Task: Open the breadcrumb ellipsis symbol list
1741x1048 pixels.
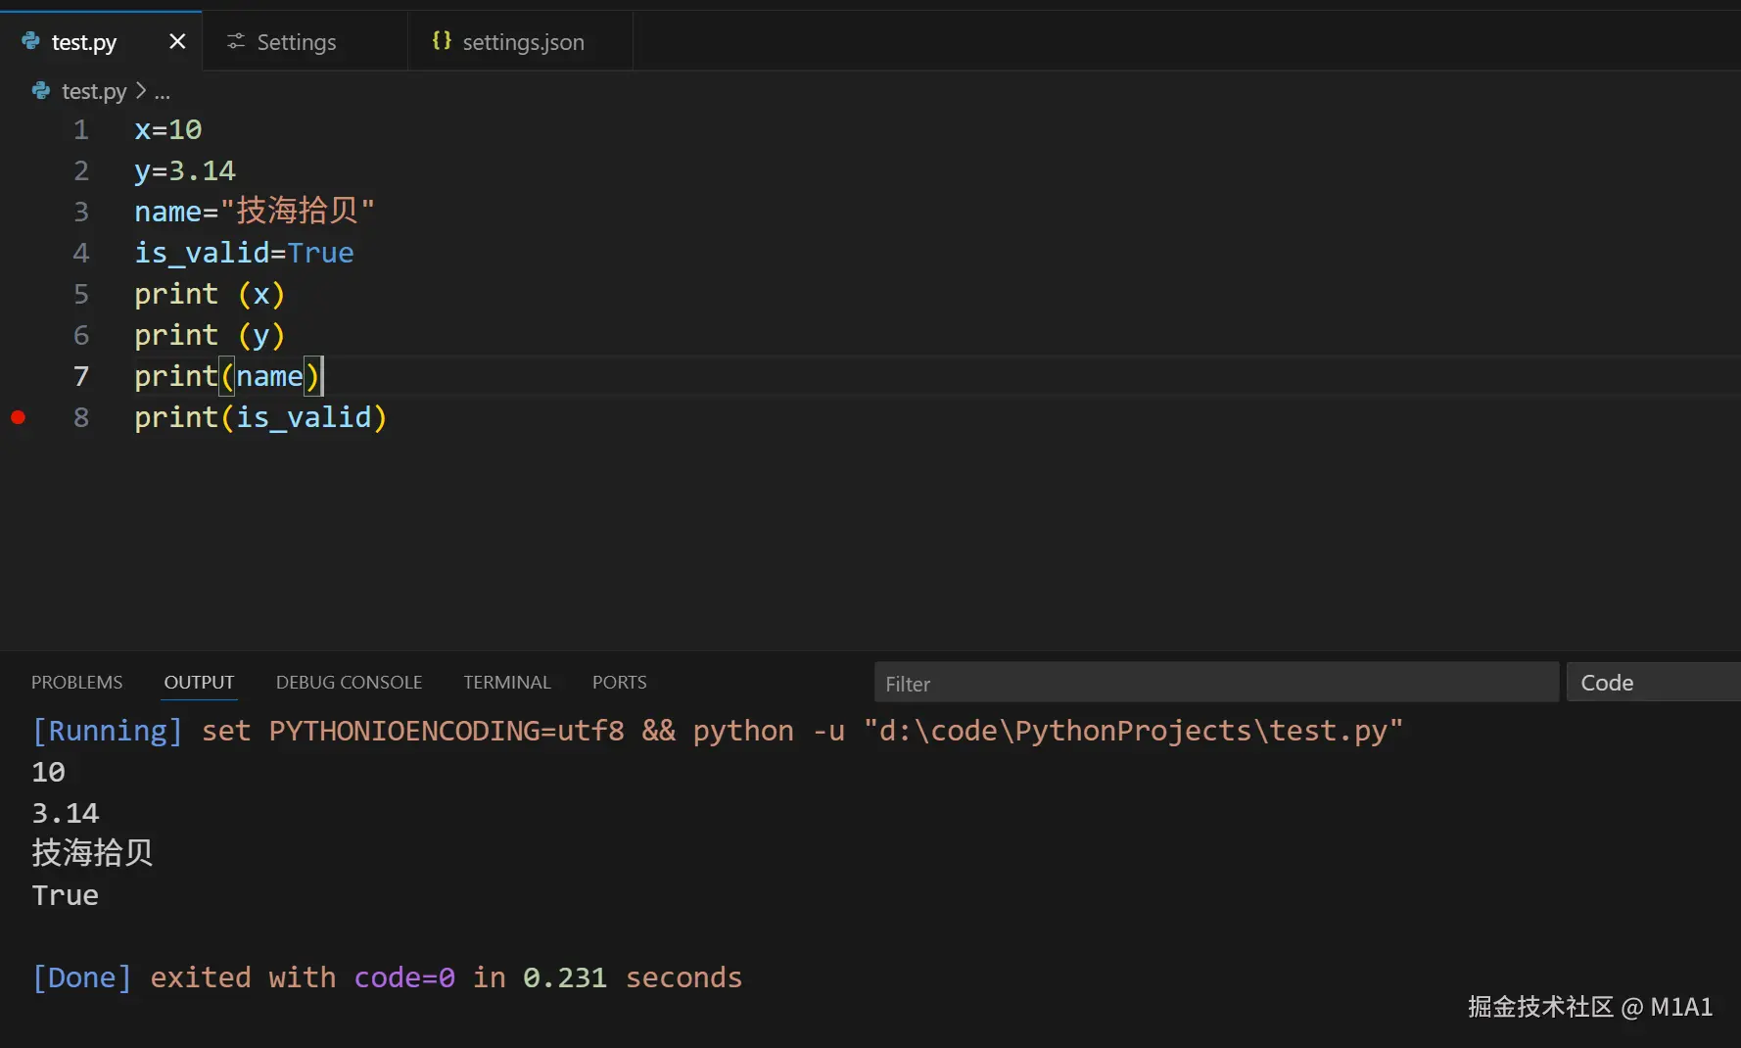Action: pos(163,92)
